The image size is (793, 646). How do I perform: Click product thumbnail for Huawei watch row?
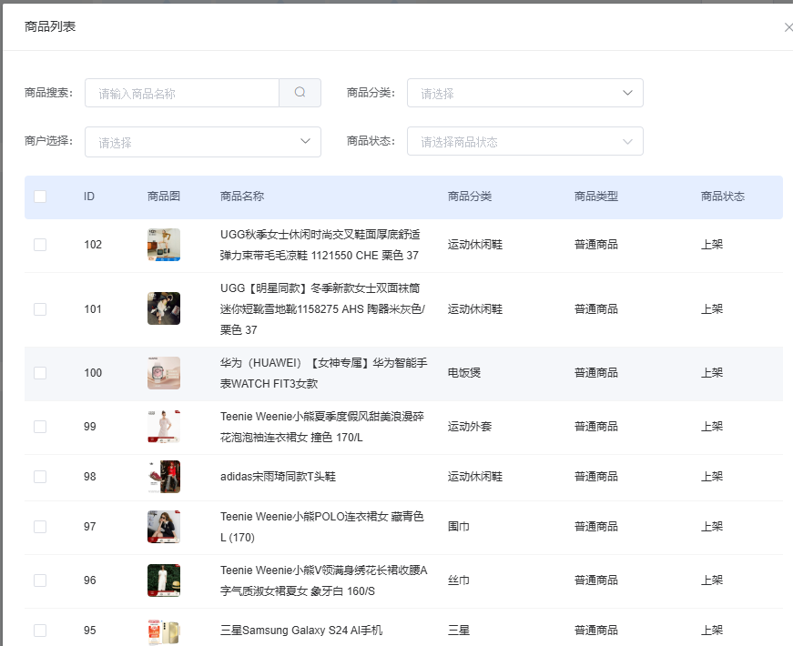click(164, 373)
